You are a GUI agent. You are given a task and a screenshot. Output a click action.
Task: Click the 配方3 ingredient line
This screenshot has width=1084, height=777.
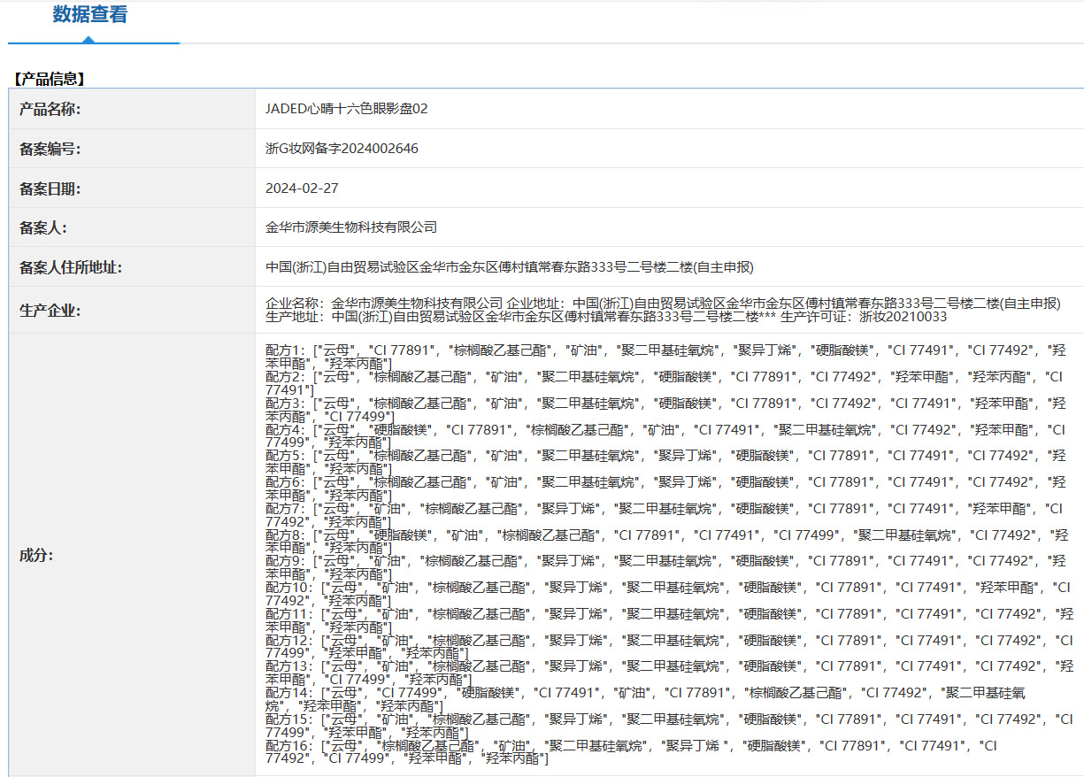coord(665,410)
